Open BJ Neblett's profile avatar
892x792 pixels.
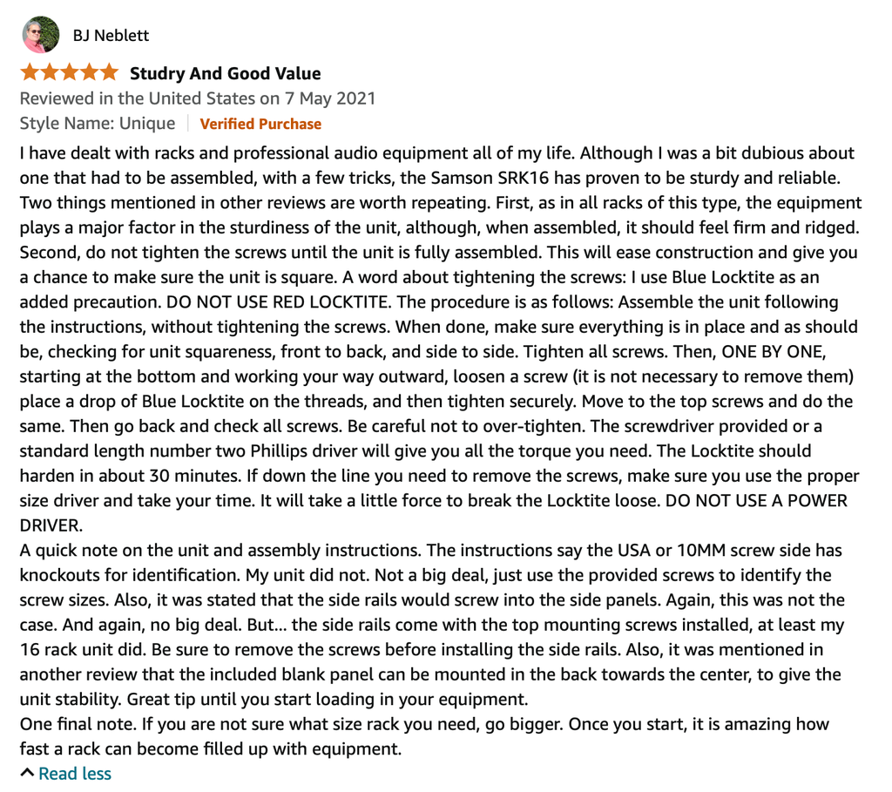pyautogui.click(x=40, y=35)
